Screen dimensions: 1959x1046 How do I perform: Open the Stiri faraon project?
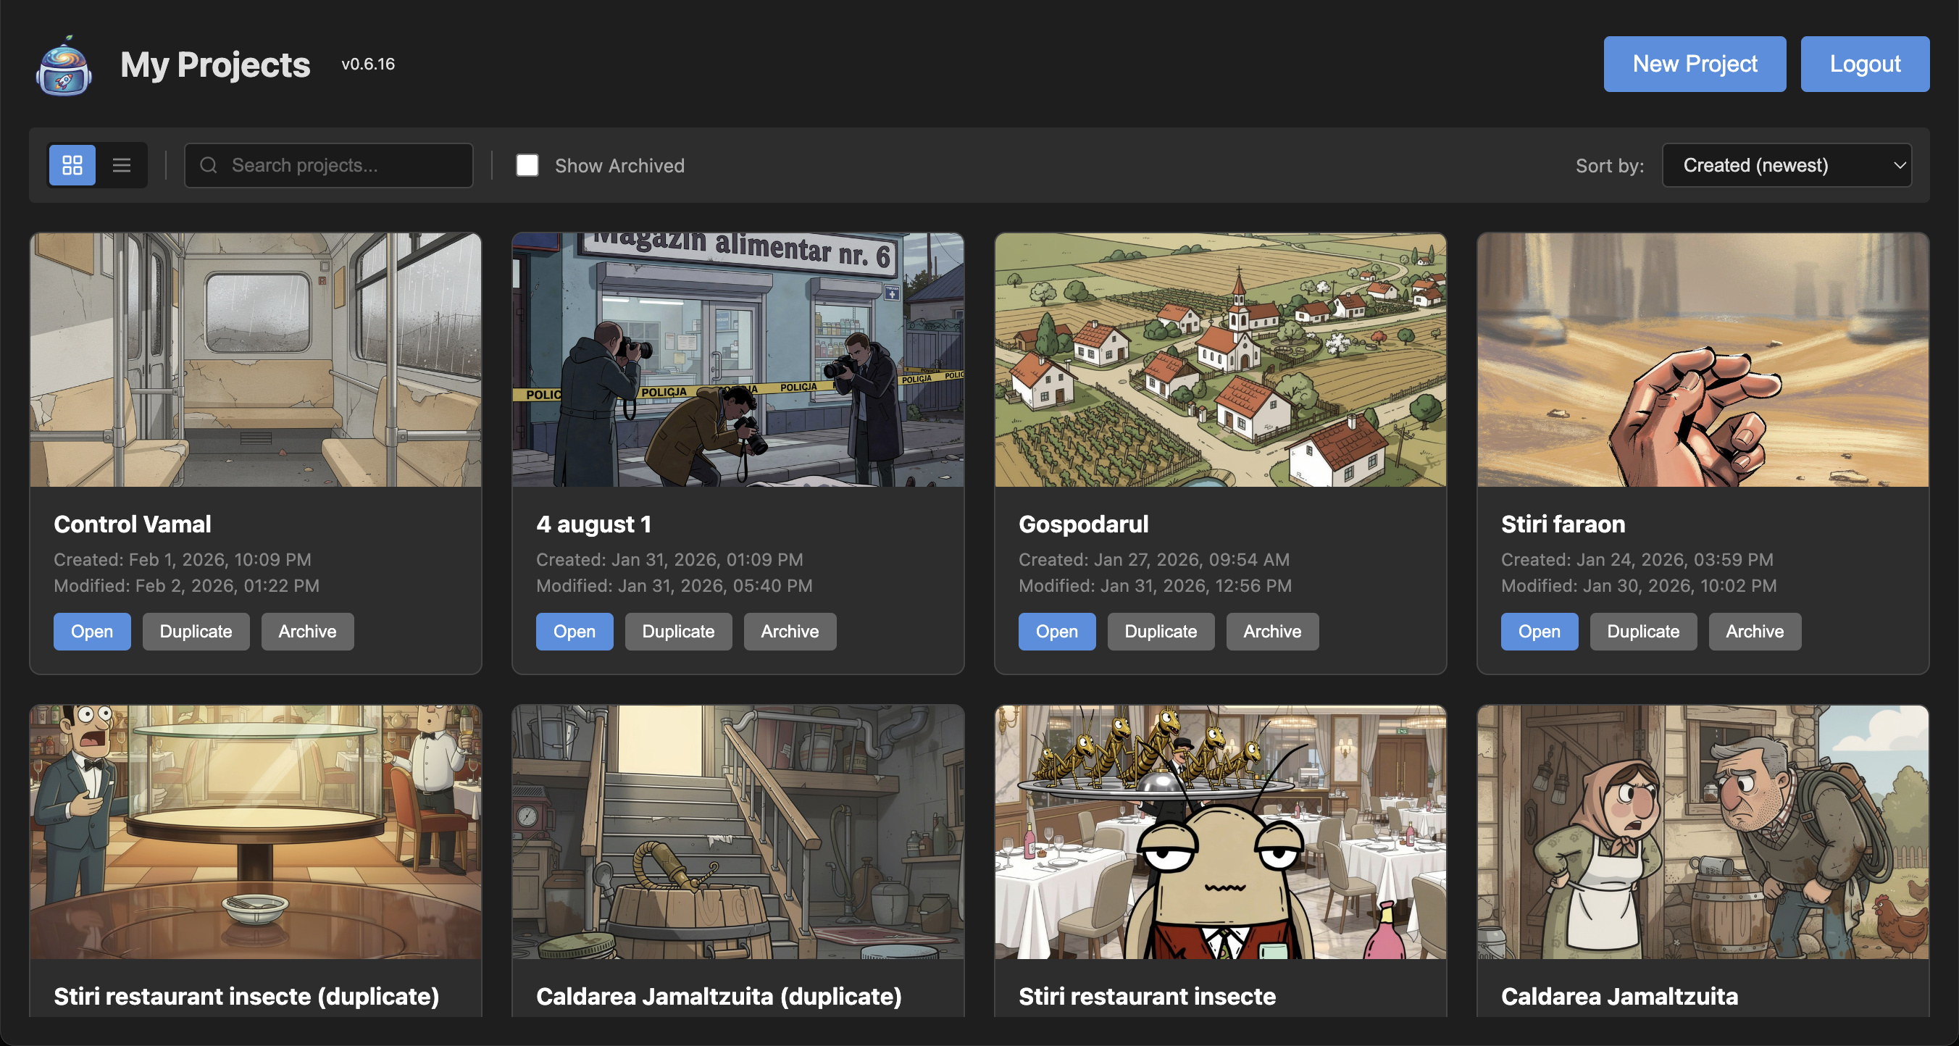1539,631
